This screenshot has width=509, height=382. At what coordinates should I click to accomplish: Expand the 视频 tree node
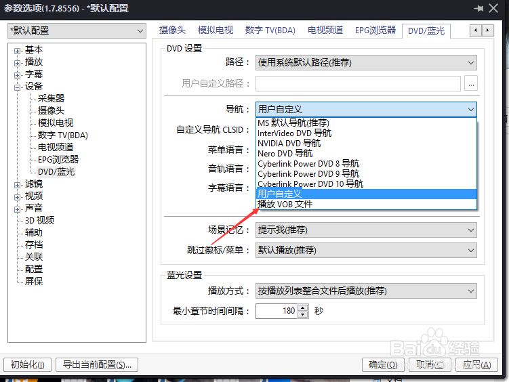coord(17,197)
